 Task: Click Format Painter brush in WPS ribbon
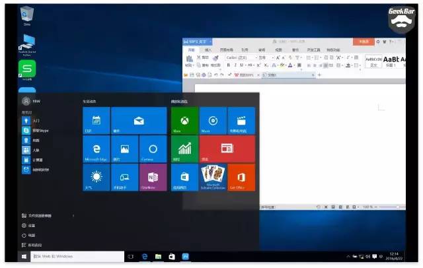tap(215, 57)
